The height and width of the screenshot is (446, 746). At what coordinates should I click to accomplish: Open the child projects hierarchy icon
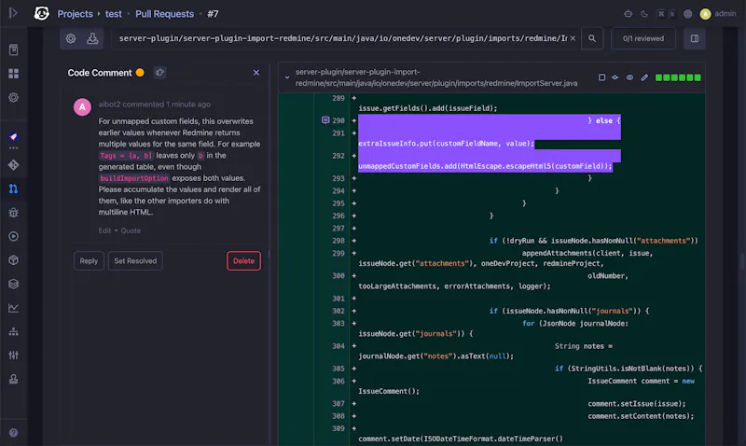pos(13,332)
